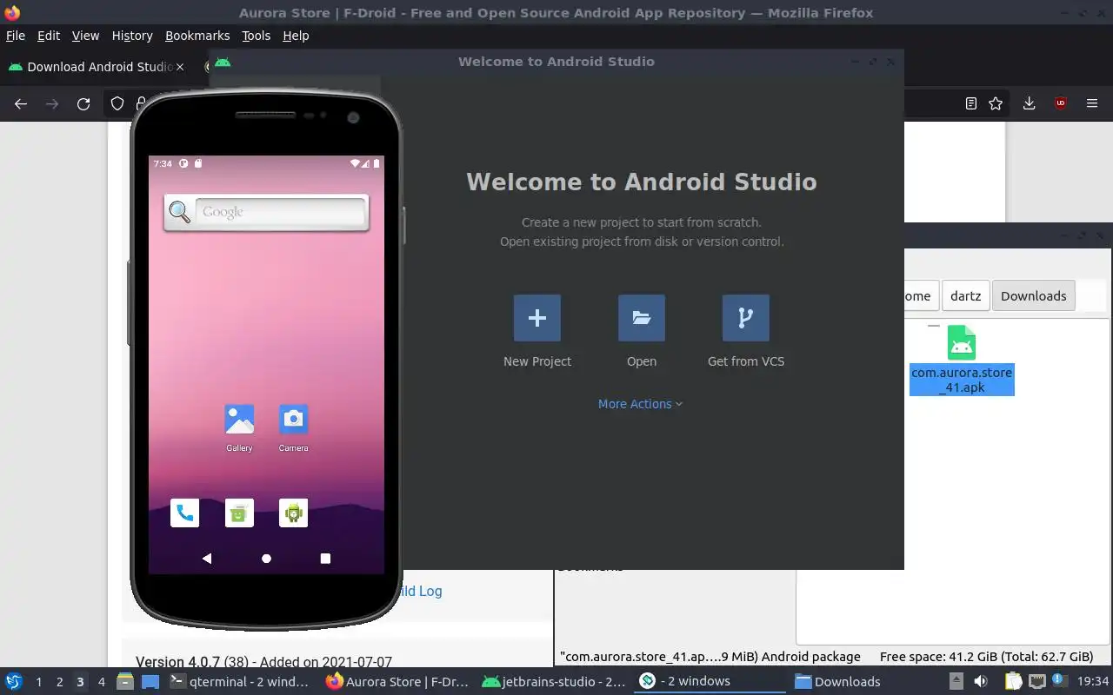Tap the emulator Back navigation button
Viewport: 1113px width, 695px height.
207,559
